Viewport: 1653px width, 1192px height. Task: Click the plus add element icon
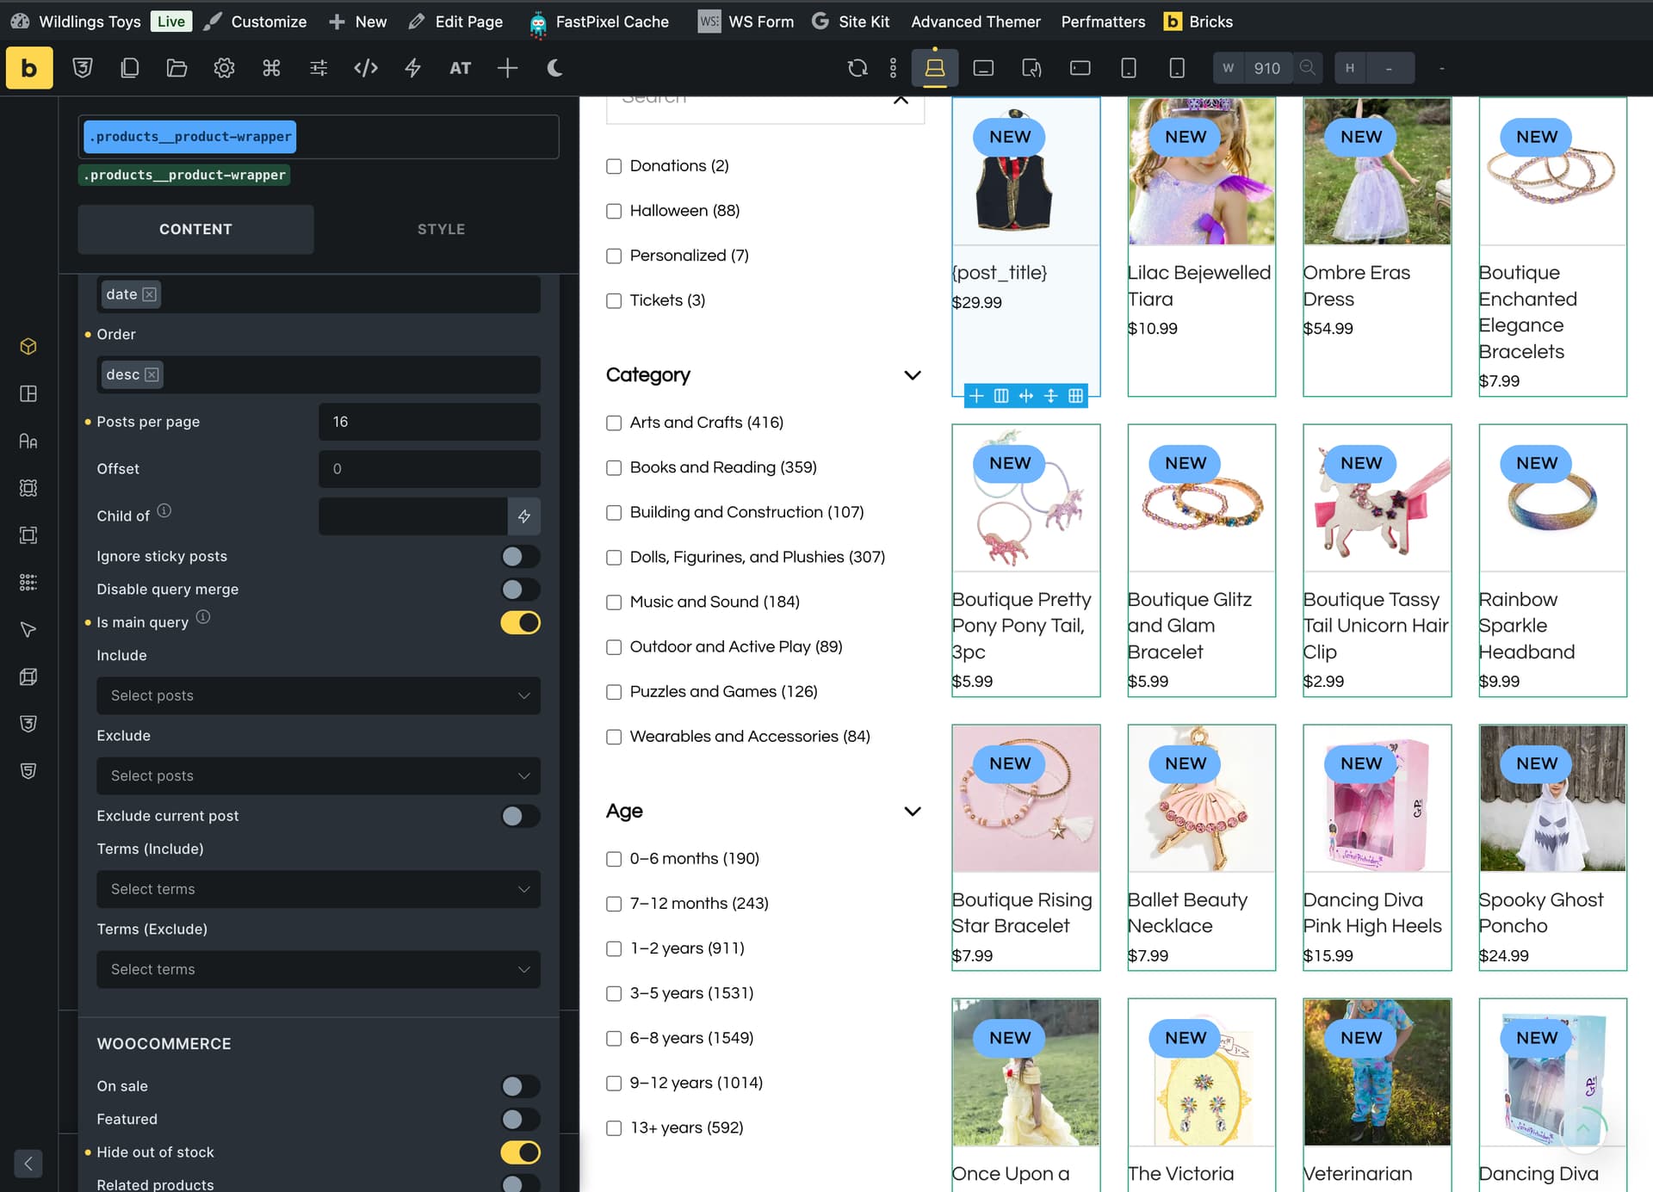(508, 68)
